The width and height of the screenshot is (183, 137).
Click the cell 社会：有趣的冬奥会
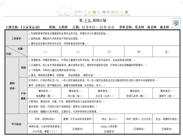pos(166,119)
